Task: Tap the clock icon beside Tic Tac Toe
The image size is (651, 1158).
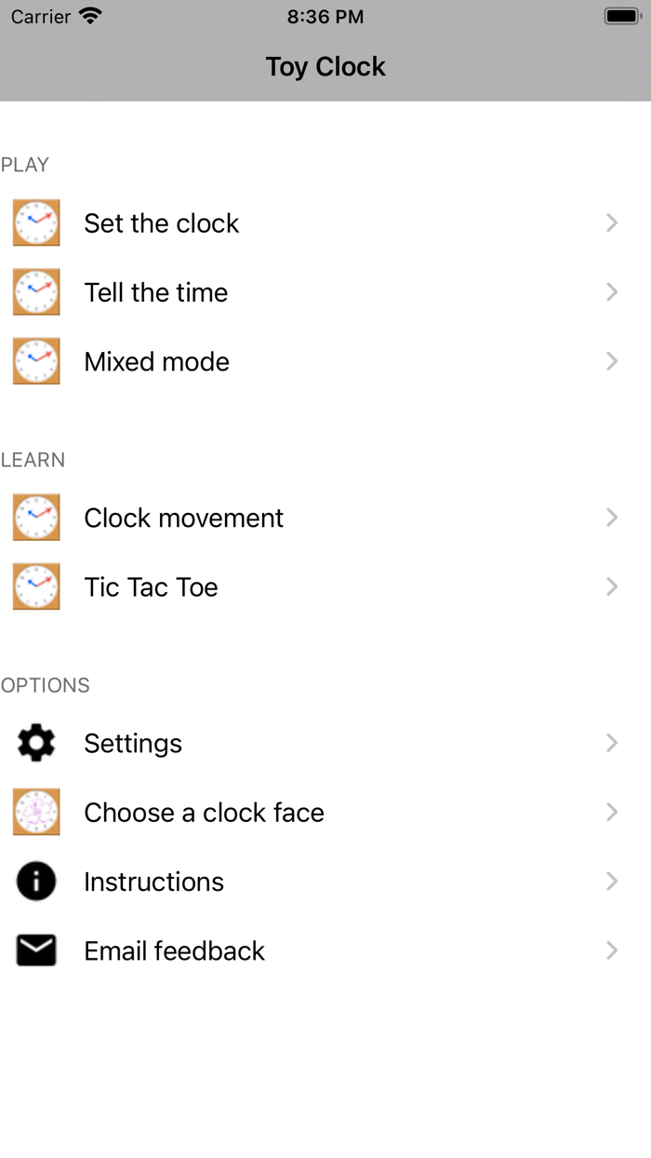Action: click(36, 586)
